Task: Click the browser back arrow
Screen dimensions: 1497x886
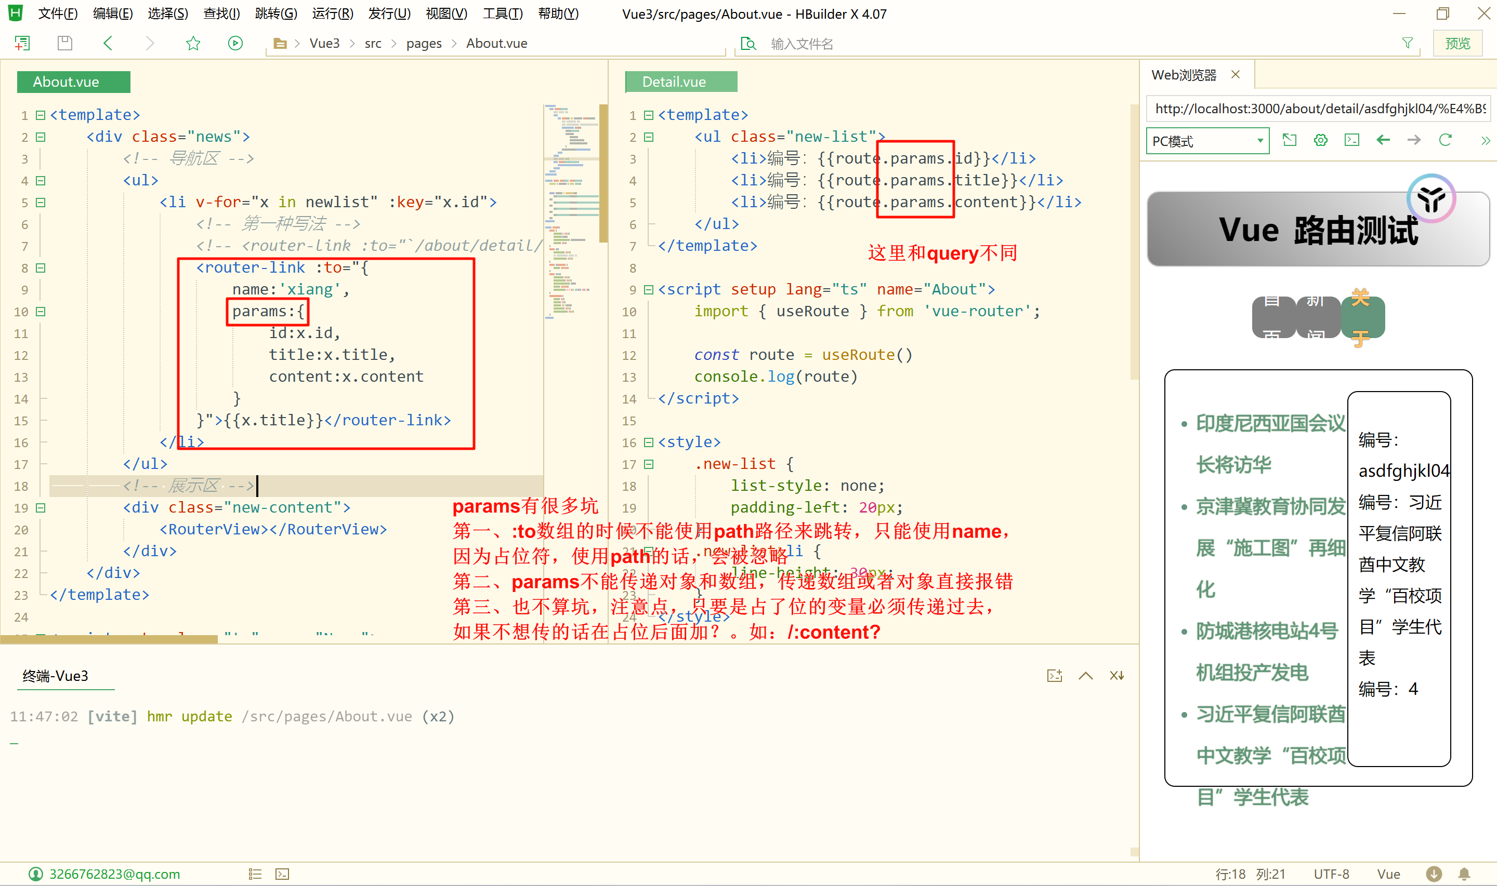Action: click(x=1383, y=140)
